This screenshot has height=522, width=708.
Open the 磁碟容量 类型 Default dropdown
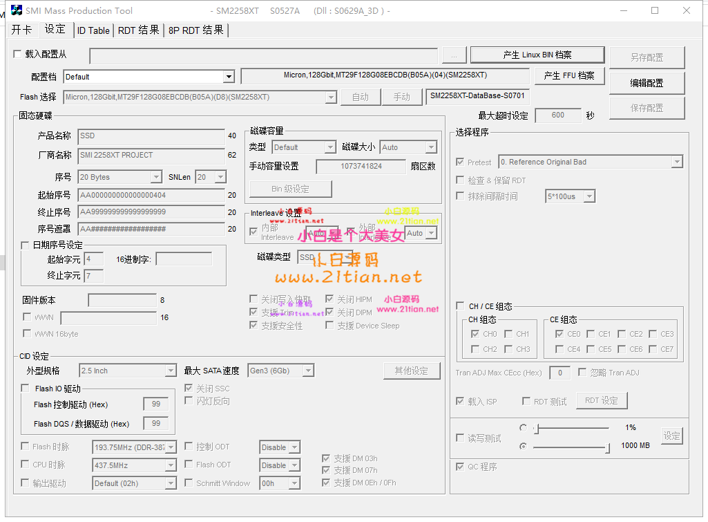pyautogui.click(x=330, y=147)
